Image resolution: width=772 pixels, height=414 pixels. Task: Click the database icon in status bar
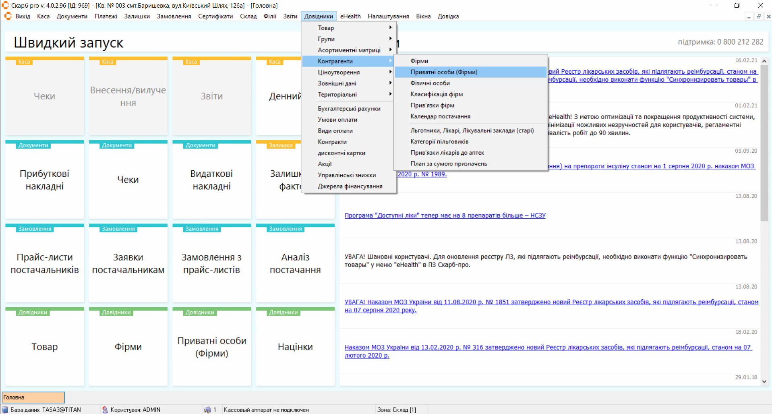[5, 410]
